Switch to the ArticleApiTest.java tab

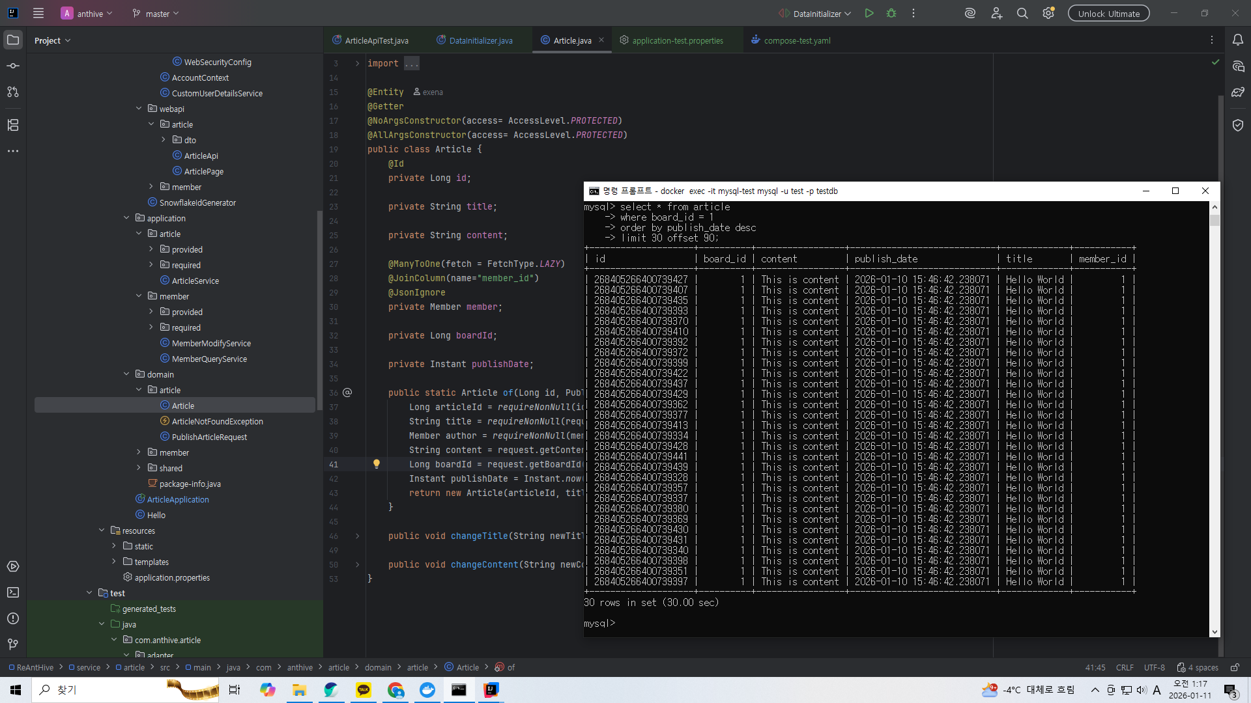click(x=376, y=40)
